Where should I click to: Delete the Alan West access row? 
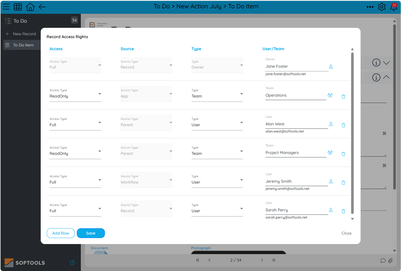tap(343, 125)
